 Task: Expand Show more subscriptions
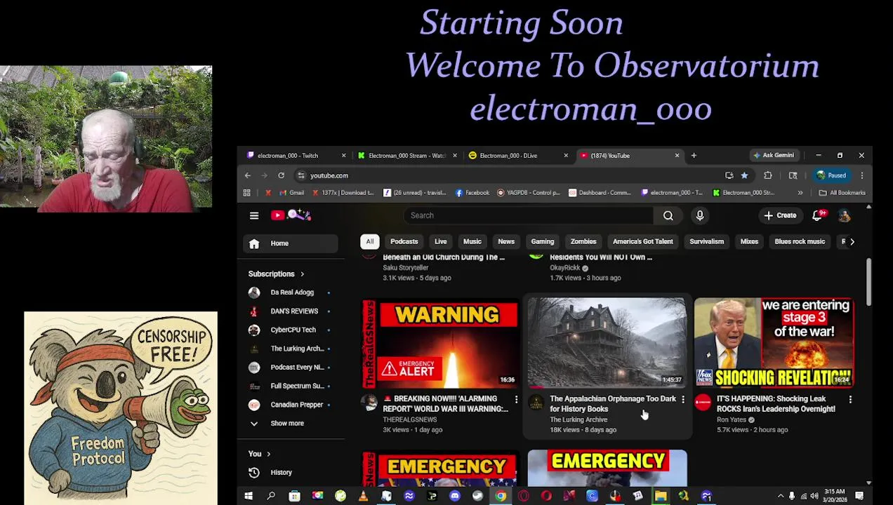tap(291, 424)
